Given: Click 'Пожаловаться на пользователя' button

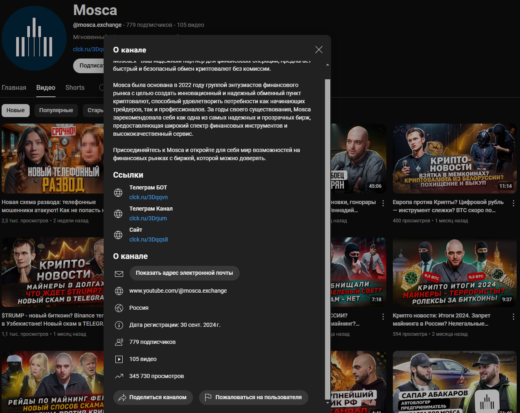Looking at the screenshot, I should pos(253,398).
